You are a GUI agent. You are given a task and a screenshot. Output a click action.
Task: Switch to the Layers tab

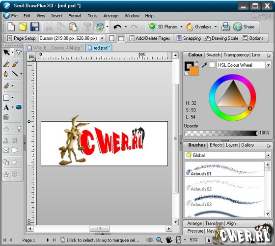232,145
